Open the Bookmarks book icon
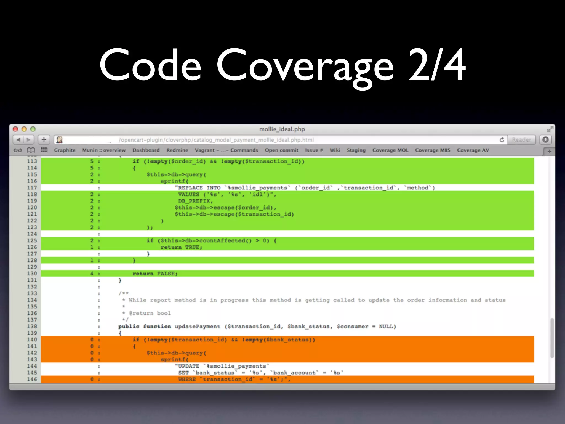 [31, 150]
